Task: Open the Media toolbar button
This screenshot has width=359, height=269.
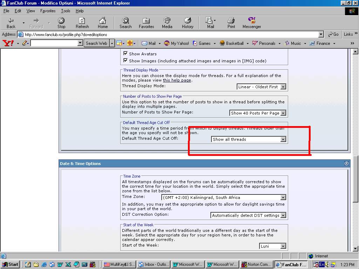Action: [167, 23]
